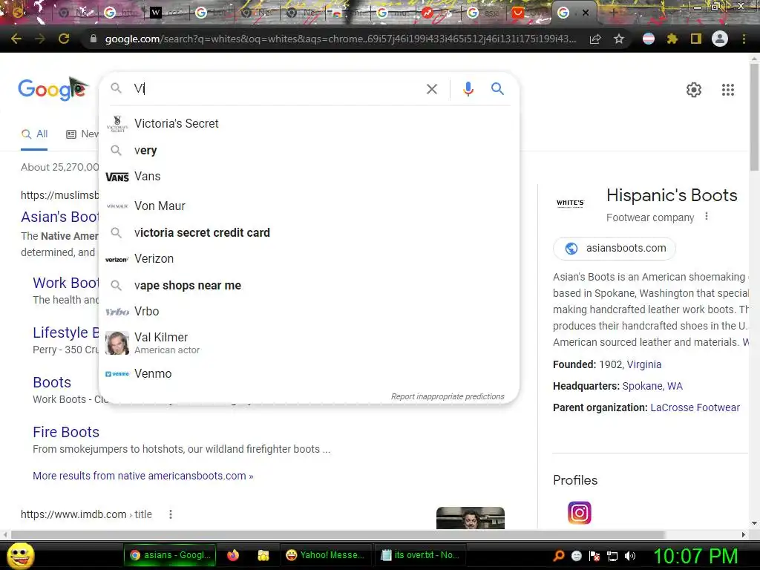The image size is (760, 570).
Task: Clear the search box with the X icon
Action: (431, 89)
